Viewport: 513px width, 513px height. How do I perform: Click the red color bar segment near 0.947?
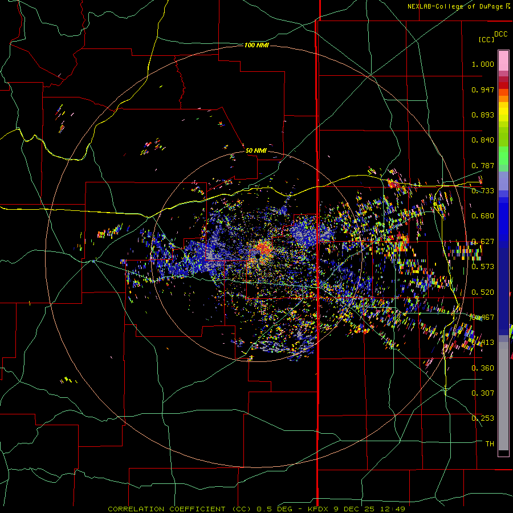pos(503,85)
